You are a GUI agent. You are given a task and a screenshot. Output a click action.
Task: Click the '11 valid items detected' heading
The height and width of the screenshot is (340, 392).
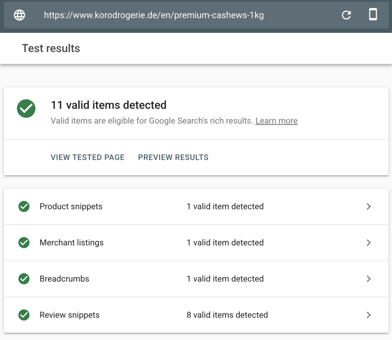click(109, 105)
